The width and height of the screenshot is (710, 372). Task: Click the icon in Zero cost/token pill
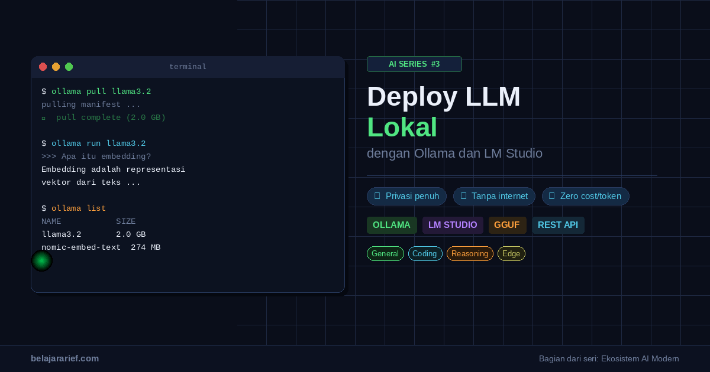click(x=552, y=196)
